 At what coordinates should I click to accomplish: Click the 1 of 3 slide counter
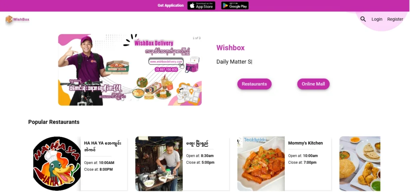pyautogui.click(x=196, y=38)
